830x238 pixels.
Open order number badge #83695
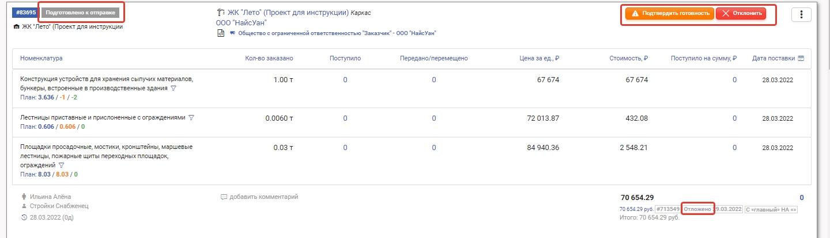point(26,13)
